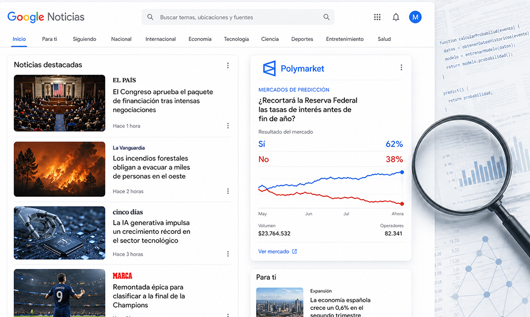
Task: Open the Salud tab
Action: tap(384, 39)
